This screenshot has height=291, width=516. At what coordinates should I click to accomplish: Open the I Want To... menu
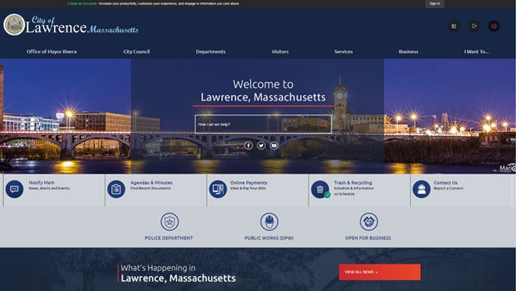[x=476, y=52]
